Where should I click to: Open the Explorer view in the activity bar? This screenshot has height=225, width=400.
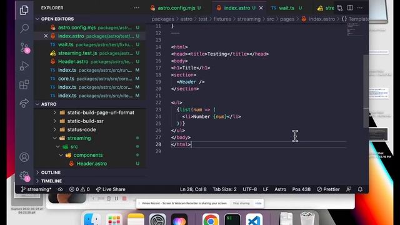24,10
